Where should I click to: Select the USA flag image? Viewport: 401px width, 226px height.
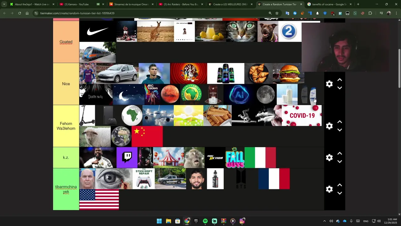[x=99, y=200]
